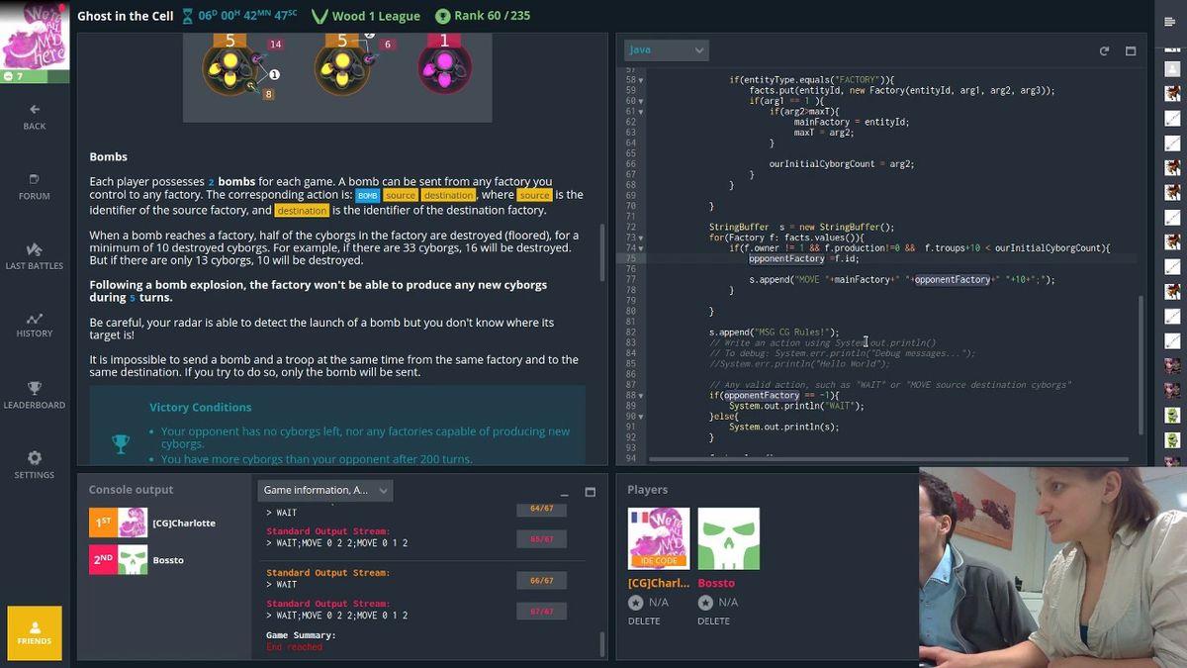Open the Forum from the sidebar

[35, 186]
